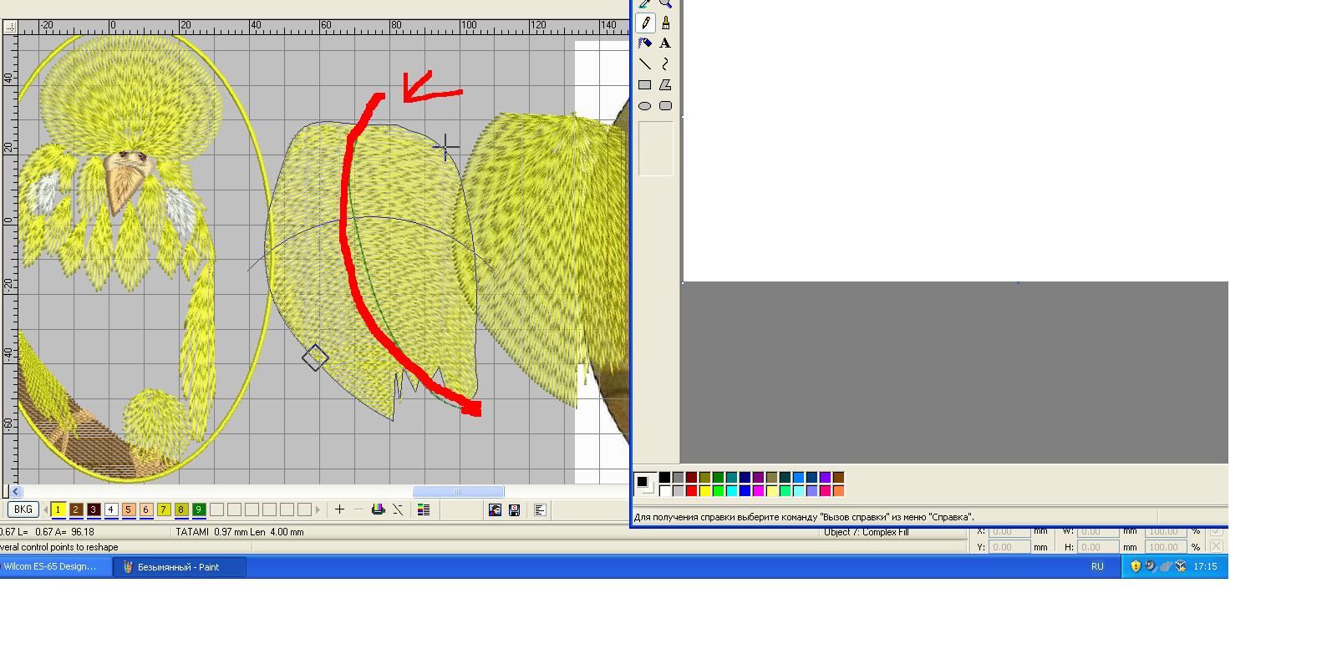The image size is (1337, 664).
Task: Select the Rectangle shape tool in Paint
Action: tap(645, 85)
